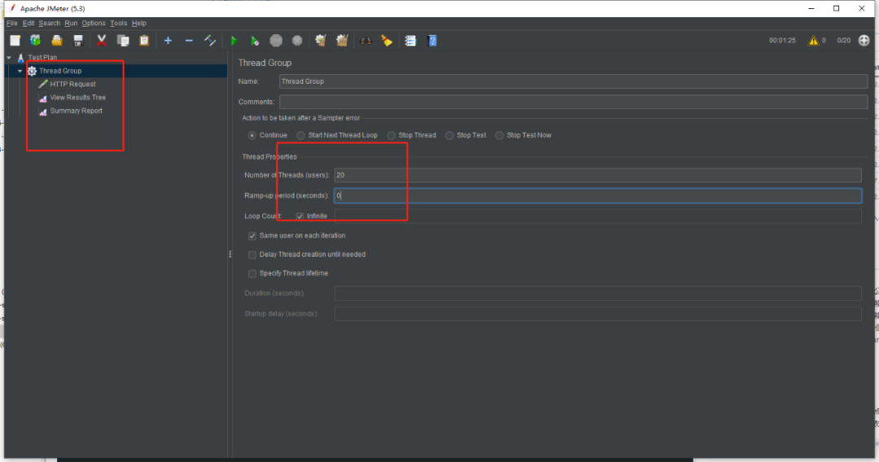Click the Toggle enable/disable icon
The image size is (879, 462).
[x=210, y=41]
